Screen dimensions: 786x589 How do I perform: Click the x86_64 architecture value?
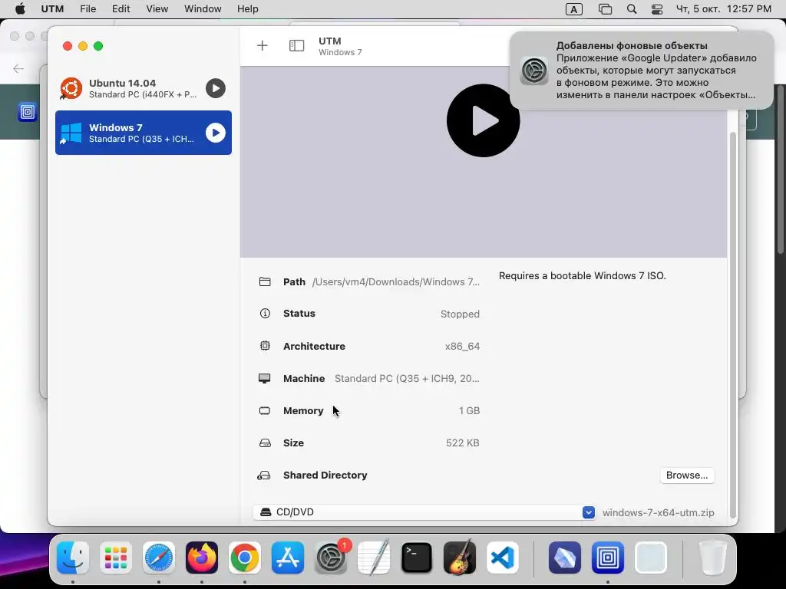(x=462, y=347)
